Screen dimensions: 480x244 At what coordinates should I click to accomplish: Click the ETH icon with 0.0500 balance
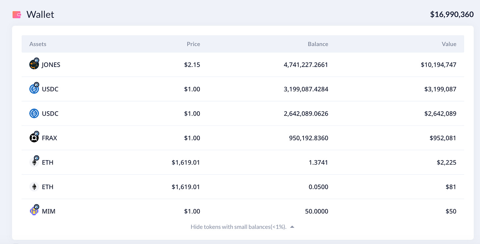click(x=34, y=187)
